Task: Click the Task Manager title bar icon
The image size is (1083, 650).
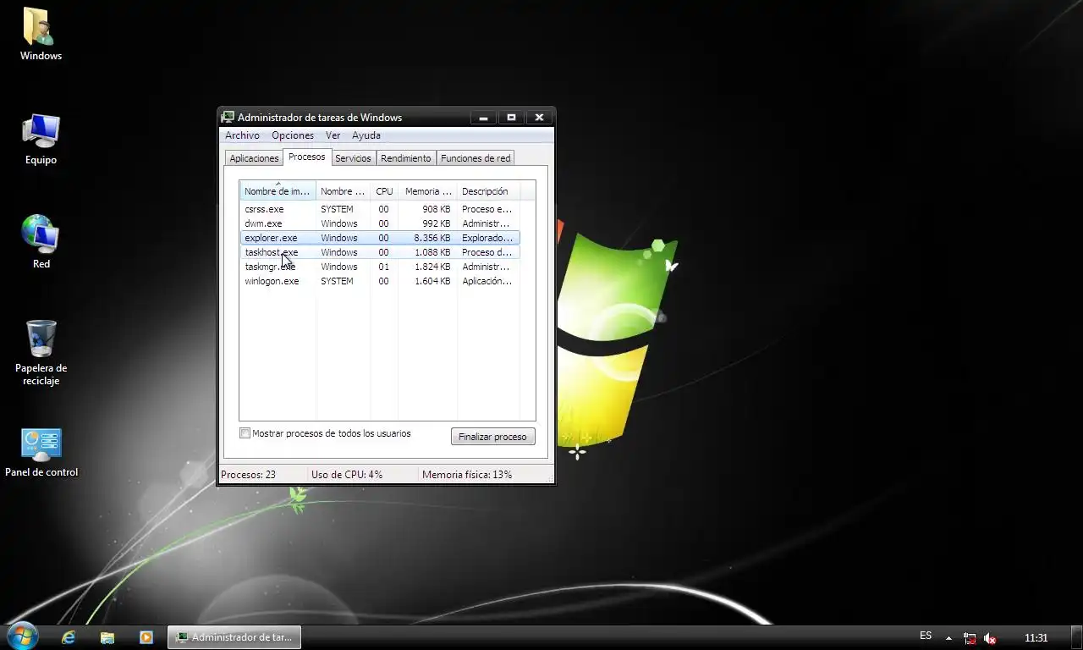Action: tap(228, 117)
